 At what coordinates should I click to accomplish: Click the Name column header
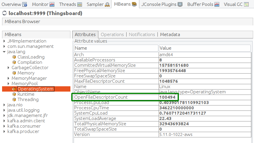point(116,48)
